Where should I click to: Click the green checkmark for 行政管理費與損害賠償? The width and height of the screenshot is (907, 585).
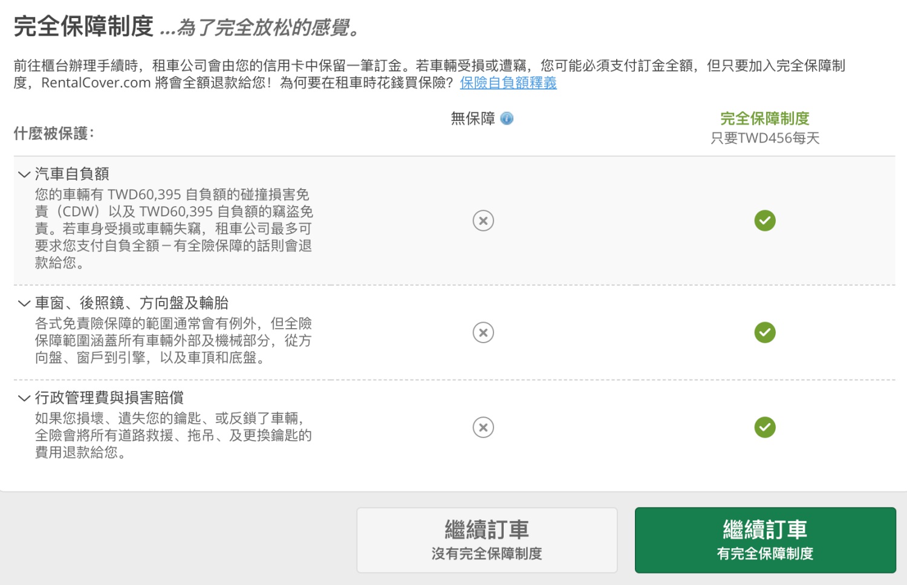[765, 427]
